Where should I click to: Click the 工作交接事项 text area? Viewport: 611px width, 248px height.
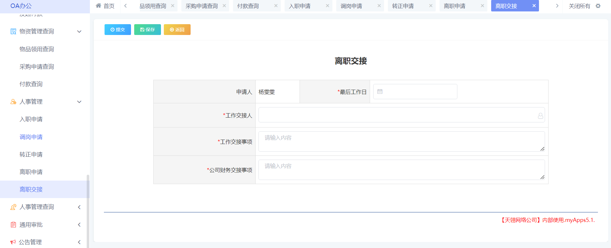[401, 141]
